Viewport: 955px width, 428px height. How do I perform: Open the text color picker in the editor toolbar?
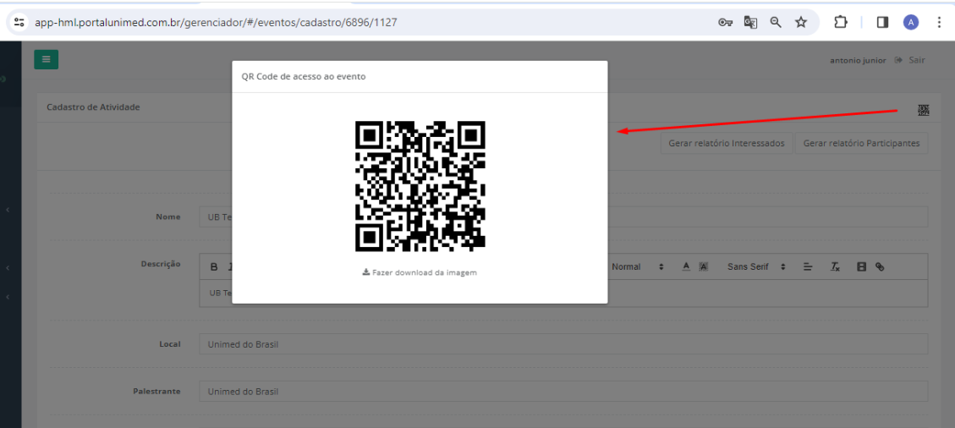pyautogui.click(x=686, y=266)
